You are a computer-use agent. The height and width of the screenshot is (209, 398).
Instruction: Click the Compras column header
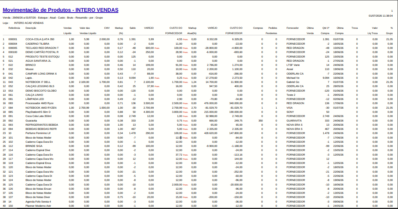(x=258, y=28)
